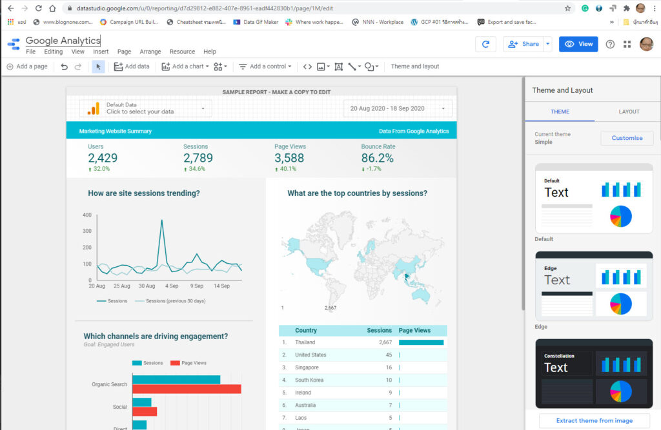Open the View menu in the menu bar

(77, 52)
